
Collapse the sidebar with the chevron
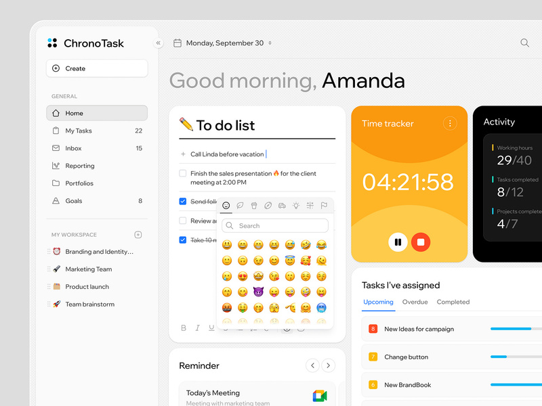tap(158, 42)
